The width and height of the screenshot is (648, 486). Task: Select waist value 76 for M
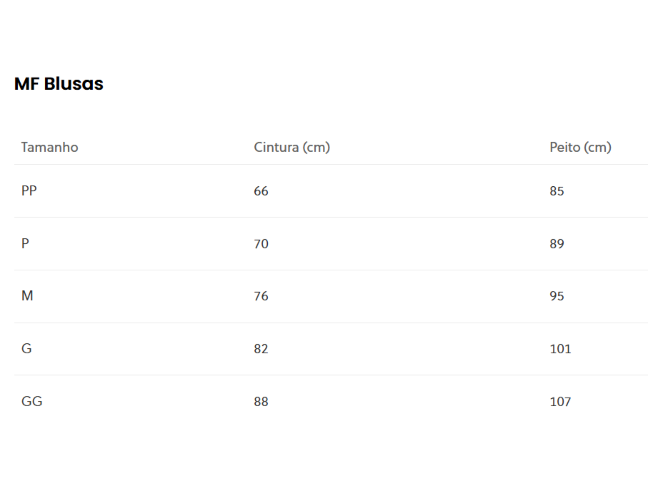pyautogui.click(x=261, y=296)
